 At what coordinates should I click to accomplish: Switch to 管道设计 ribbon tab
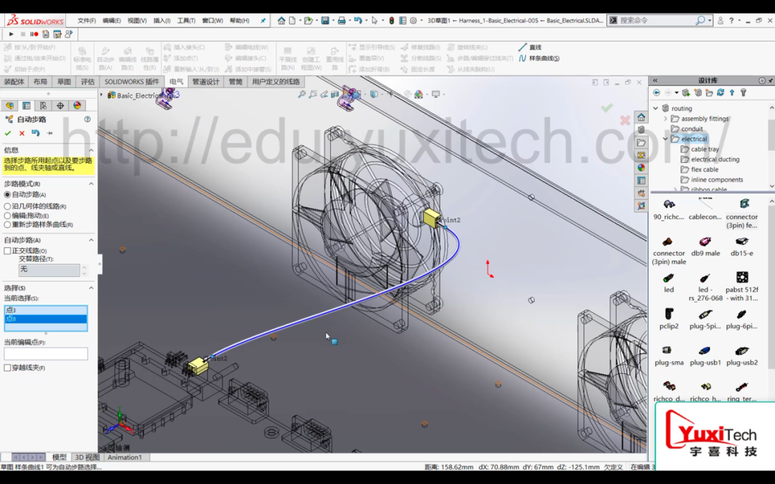coord(206,82)
